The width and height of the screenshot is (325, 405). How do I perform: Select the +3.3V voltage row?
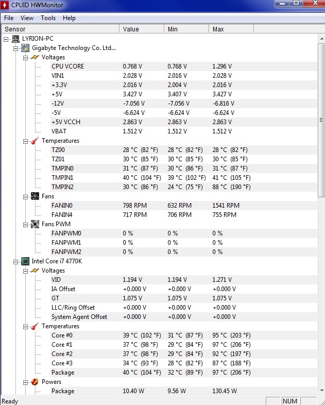(x=184, y=85)
